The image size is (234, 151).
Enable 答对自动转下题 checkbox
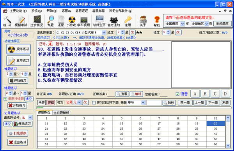click(x=94, y=103)
